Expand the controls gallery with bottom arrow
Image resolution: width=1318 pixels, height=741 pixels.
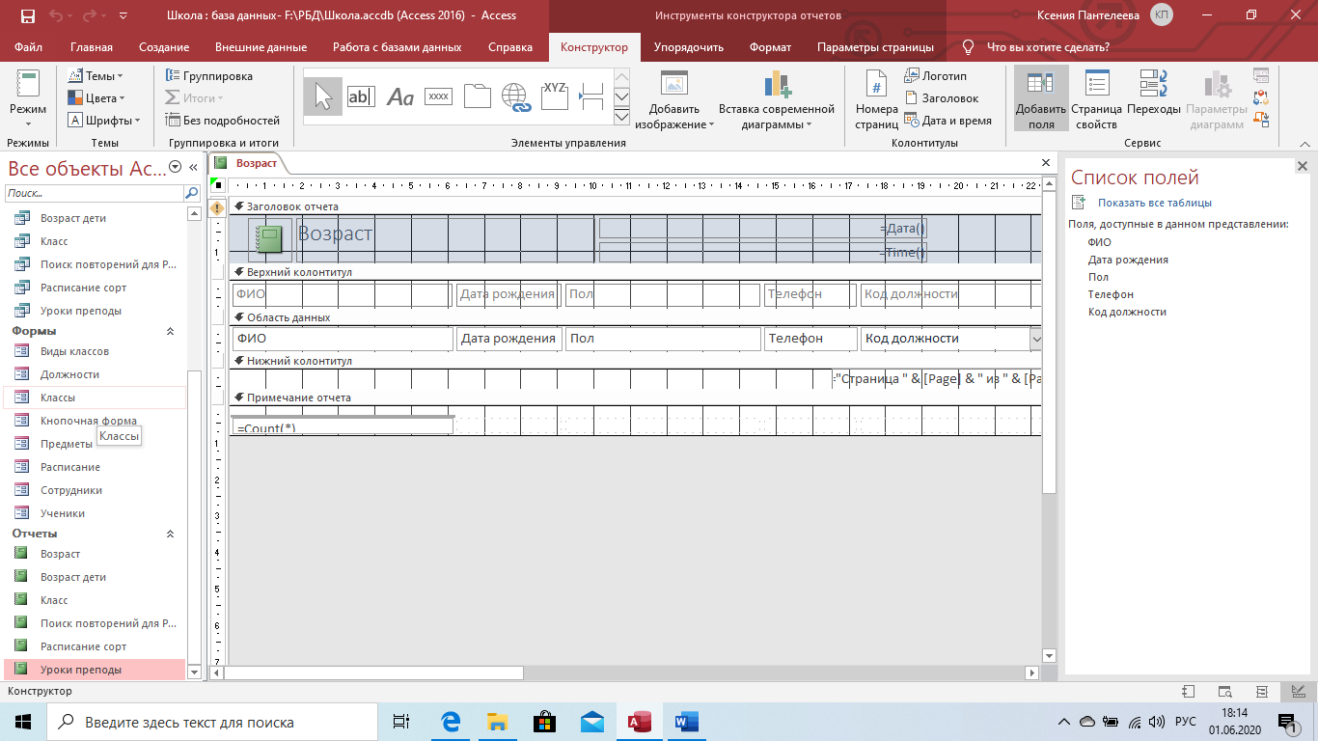621,117
